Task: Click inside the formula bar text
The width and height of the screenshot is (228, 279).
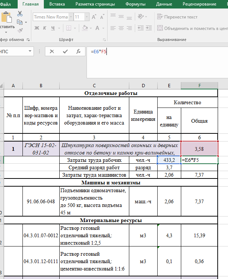Action: coord(99,52)
